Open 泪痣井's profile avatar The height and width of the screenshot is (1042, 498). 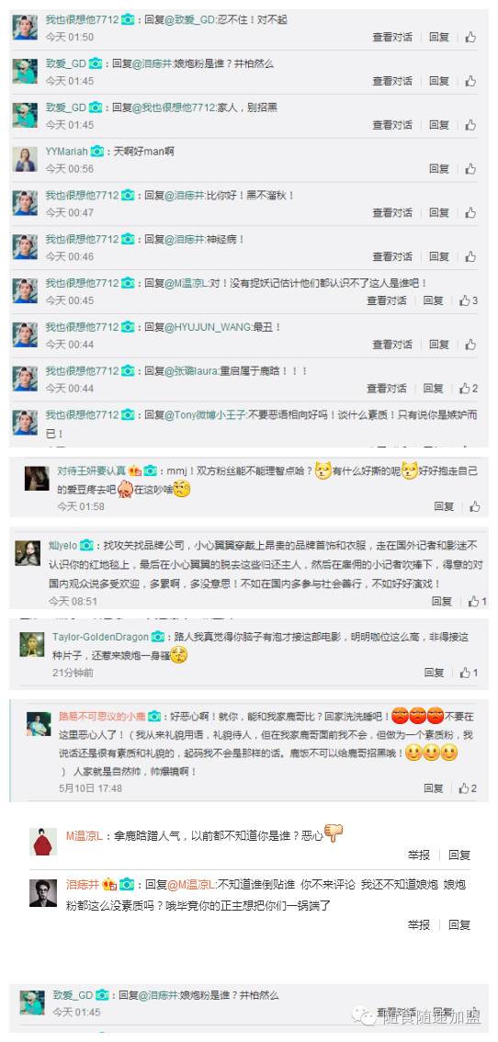[43, 892]
